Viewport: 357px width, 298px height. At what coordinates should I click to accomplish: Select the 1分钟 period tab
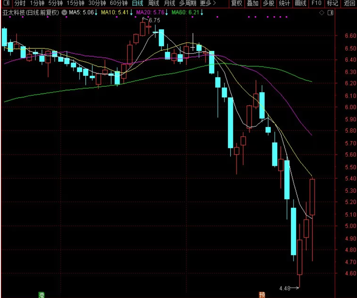pyautogui.click(x=37, y=3)
